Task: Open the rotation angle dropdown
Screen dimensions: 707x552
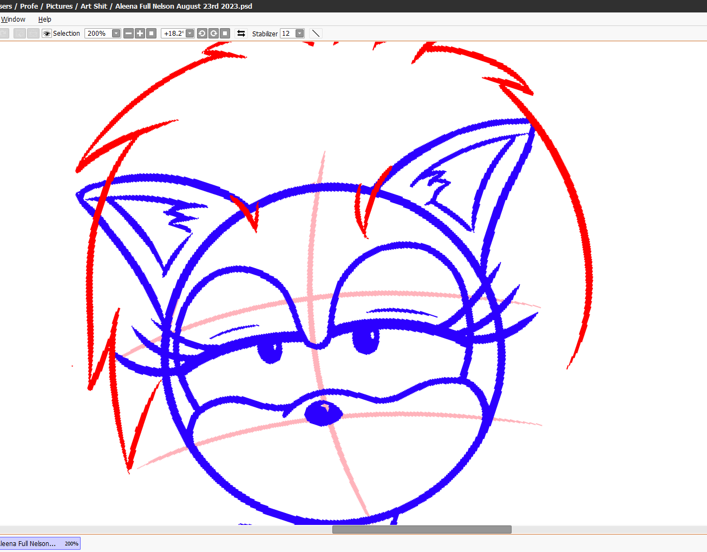Action: click(190, 34)
